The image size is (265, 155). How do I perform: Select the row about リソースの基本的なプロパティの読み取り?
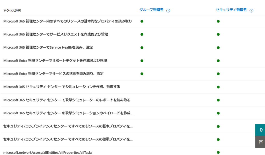[x=132, y=21]
